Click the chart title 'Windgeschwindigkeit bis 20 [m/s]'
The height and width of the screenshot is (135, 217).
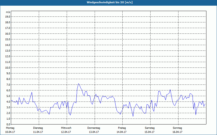(x=110, y=2)
